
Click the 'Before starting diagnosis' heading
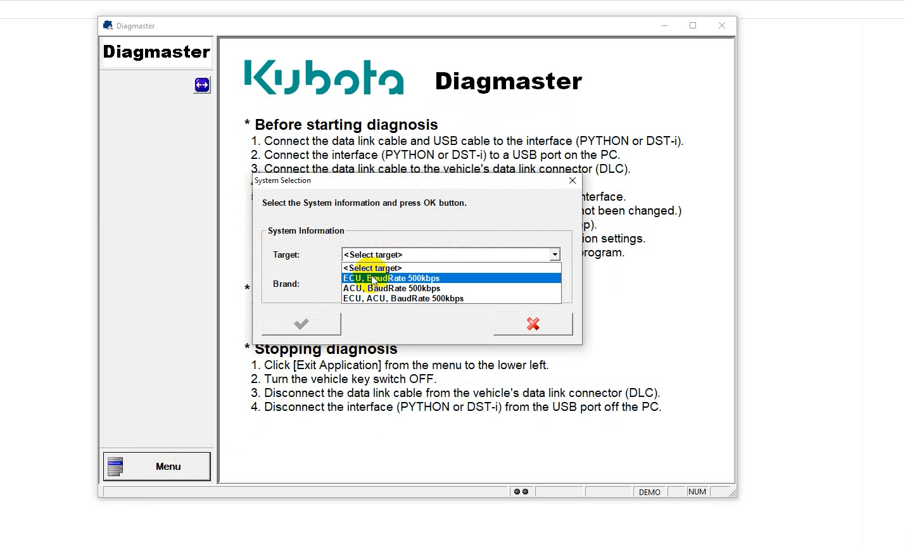[x=346, y=125]
